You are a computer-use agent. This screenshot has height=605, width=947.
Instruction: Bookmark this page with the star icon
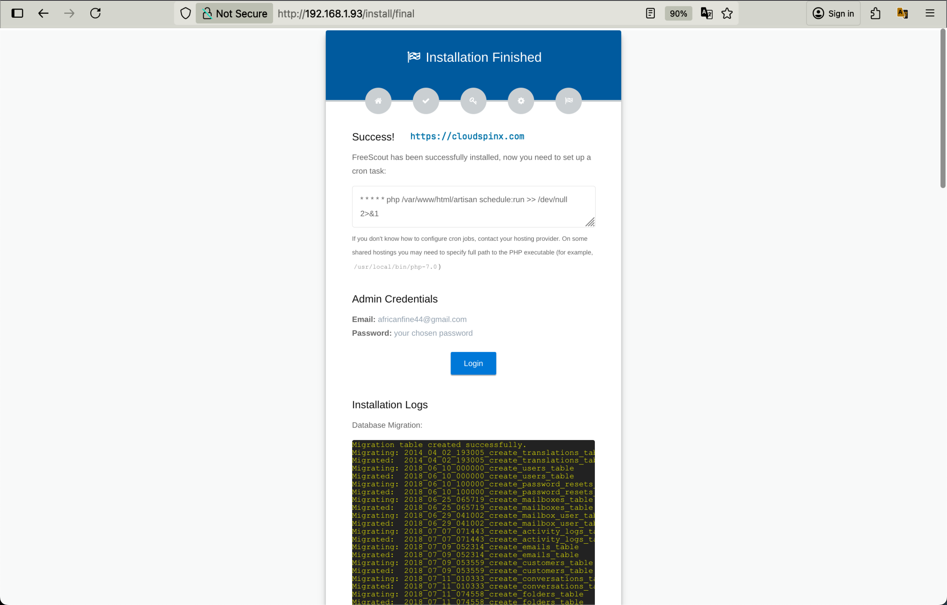coord(727,13)
